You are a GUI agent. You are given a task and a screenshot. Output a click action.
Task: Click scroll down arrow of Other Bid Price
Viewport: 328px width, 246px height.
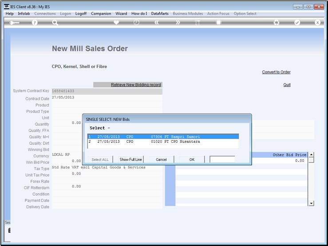point(311,203)
